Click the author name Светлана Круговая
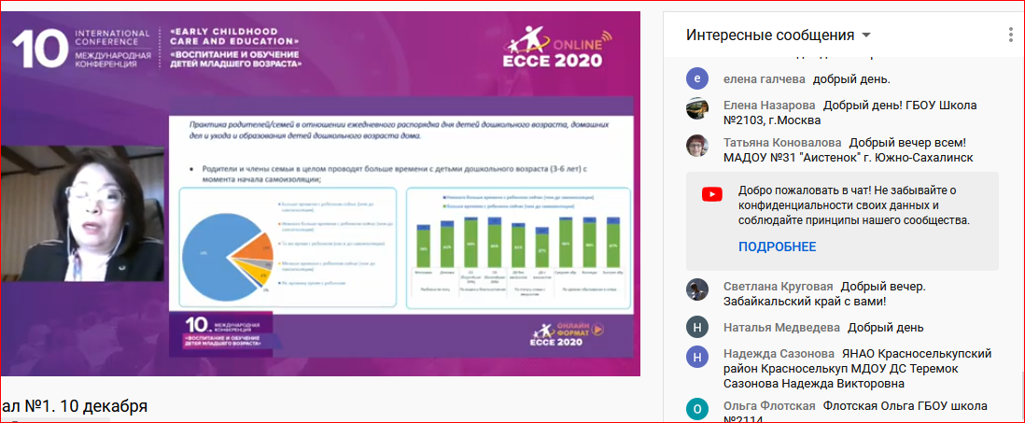Viewport: 1025px width, 423px height. [779, 287]
